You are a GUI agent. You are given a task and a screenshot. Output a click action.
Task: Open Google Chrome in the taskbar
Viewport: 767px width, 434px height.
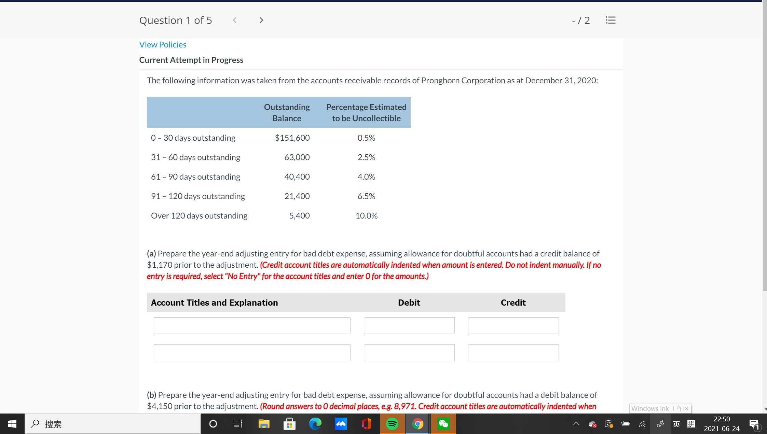click(417, 424)
